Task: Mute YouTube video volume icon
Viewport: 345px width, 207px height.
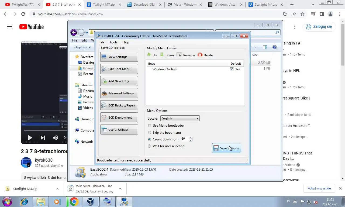Action: point(55,138)
